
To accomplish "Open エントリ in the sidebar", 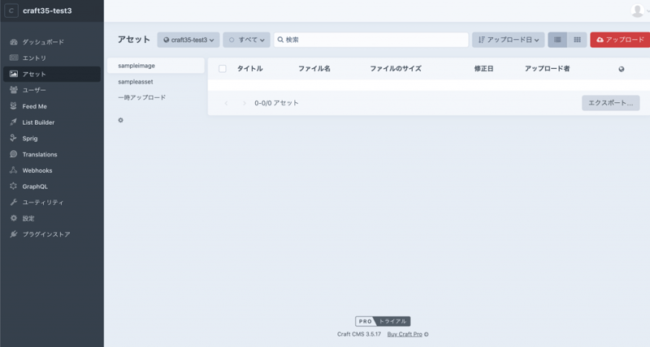I will [x=52, y=58].
